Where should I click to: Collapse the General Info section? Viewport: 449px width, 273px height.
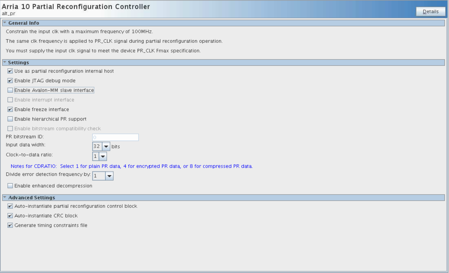click(5, 23)
